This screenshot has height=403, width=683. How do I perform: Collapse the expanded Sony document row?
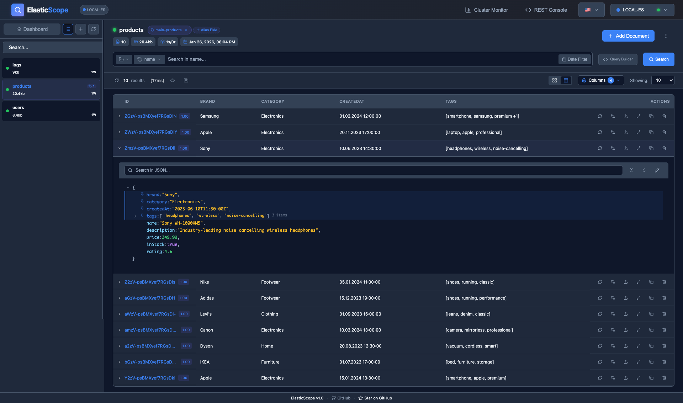(120, 148)
